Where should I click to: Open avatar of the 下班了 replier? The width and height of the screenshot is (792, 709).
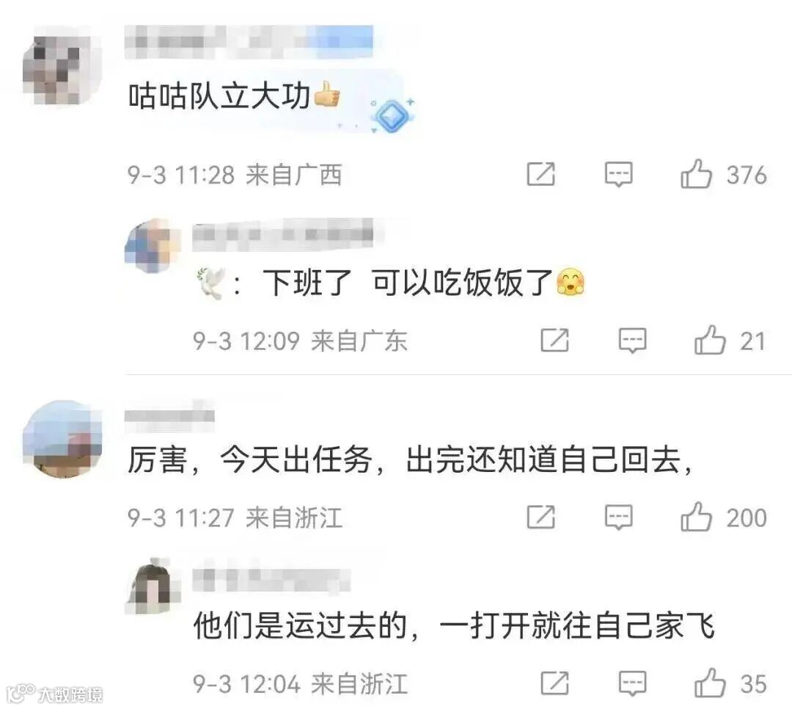(153, 247)
